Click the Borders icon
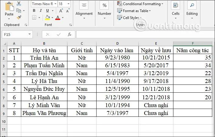 [x=34, y=18]
